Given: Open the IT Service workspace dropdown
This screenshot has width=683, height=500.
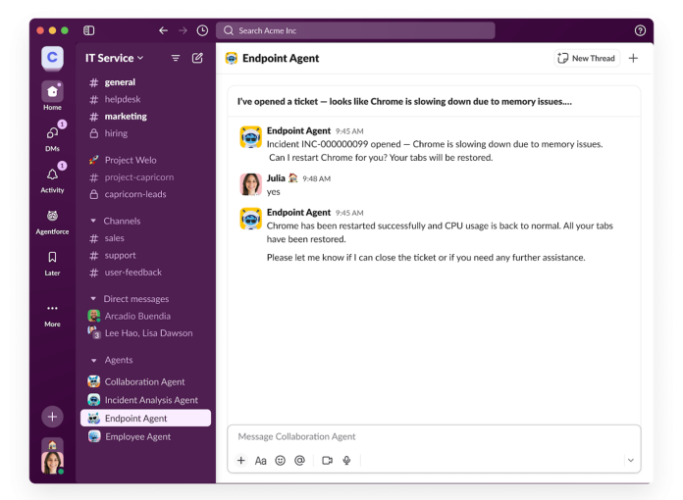Looking at the screenshot, I should 114,58.
